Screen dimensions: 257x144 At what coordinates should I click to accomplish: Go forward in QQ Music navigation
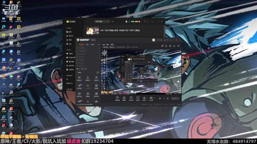pyautogui.click(x=91, y=21)
